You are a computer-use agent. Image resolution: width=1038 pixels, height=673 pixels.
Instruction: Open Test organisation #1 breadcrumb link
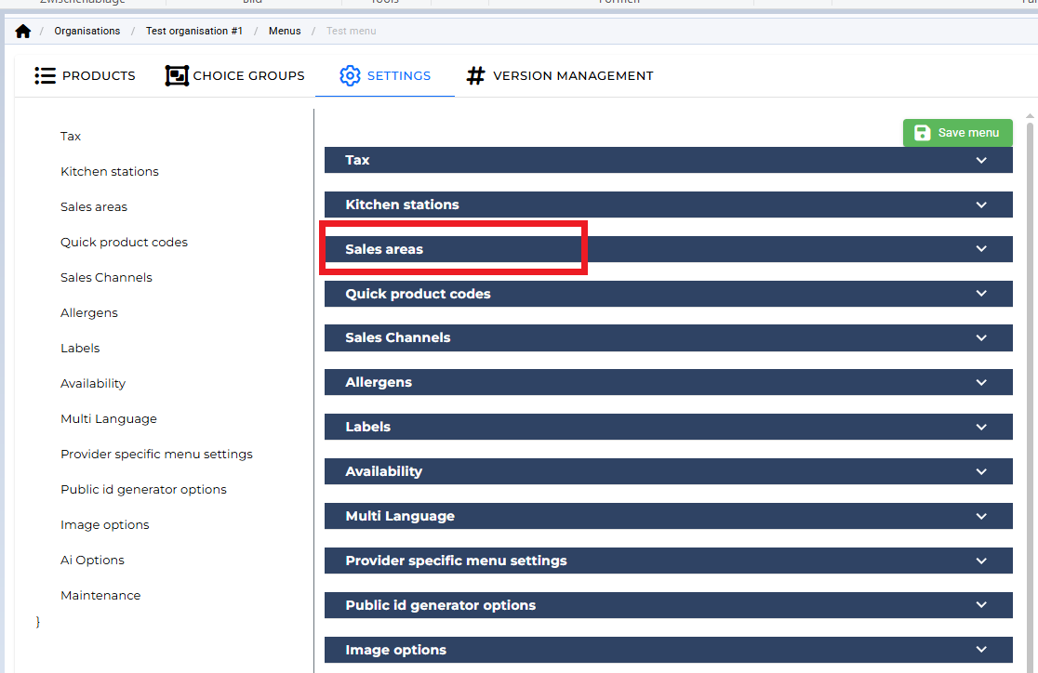pyautogui.click(x=193, y=32)
